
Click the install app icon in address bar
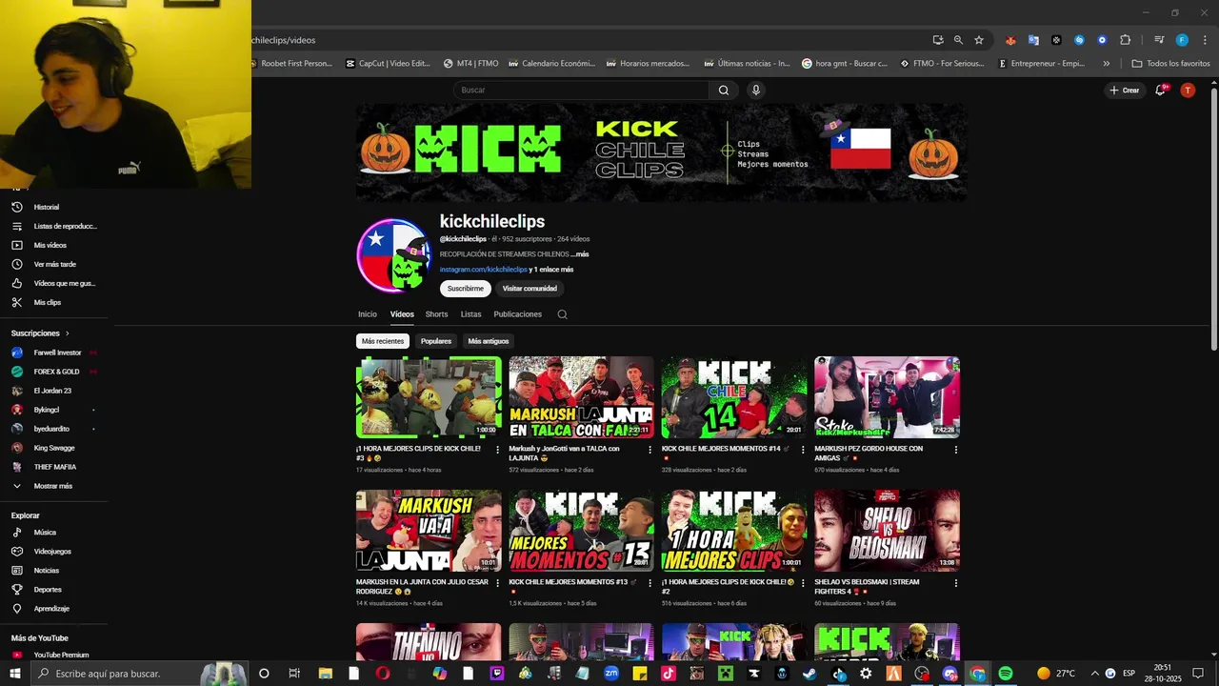point(938,40)
